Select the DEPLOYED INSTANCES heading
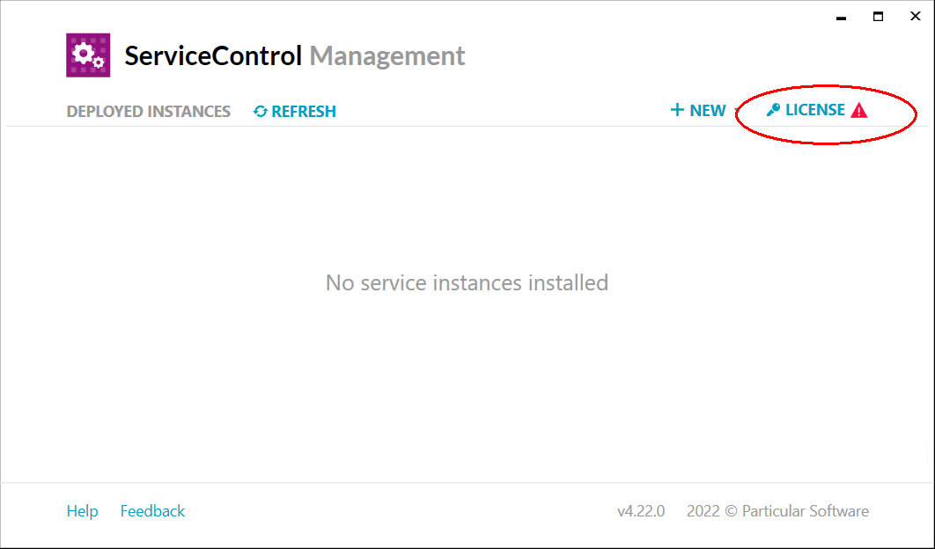This screenshot has width=935, height=549. 149,112
